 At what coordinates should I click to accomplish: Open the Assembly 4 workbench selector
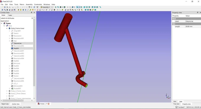tap(46, 7)
